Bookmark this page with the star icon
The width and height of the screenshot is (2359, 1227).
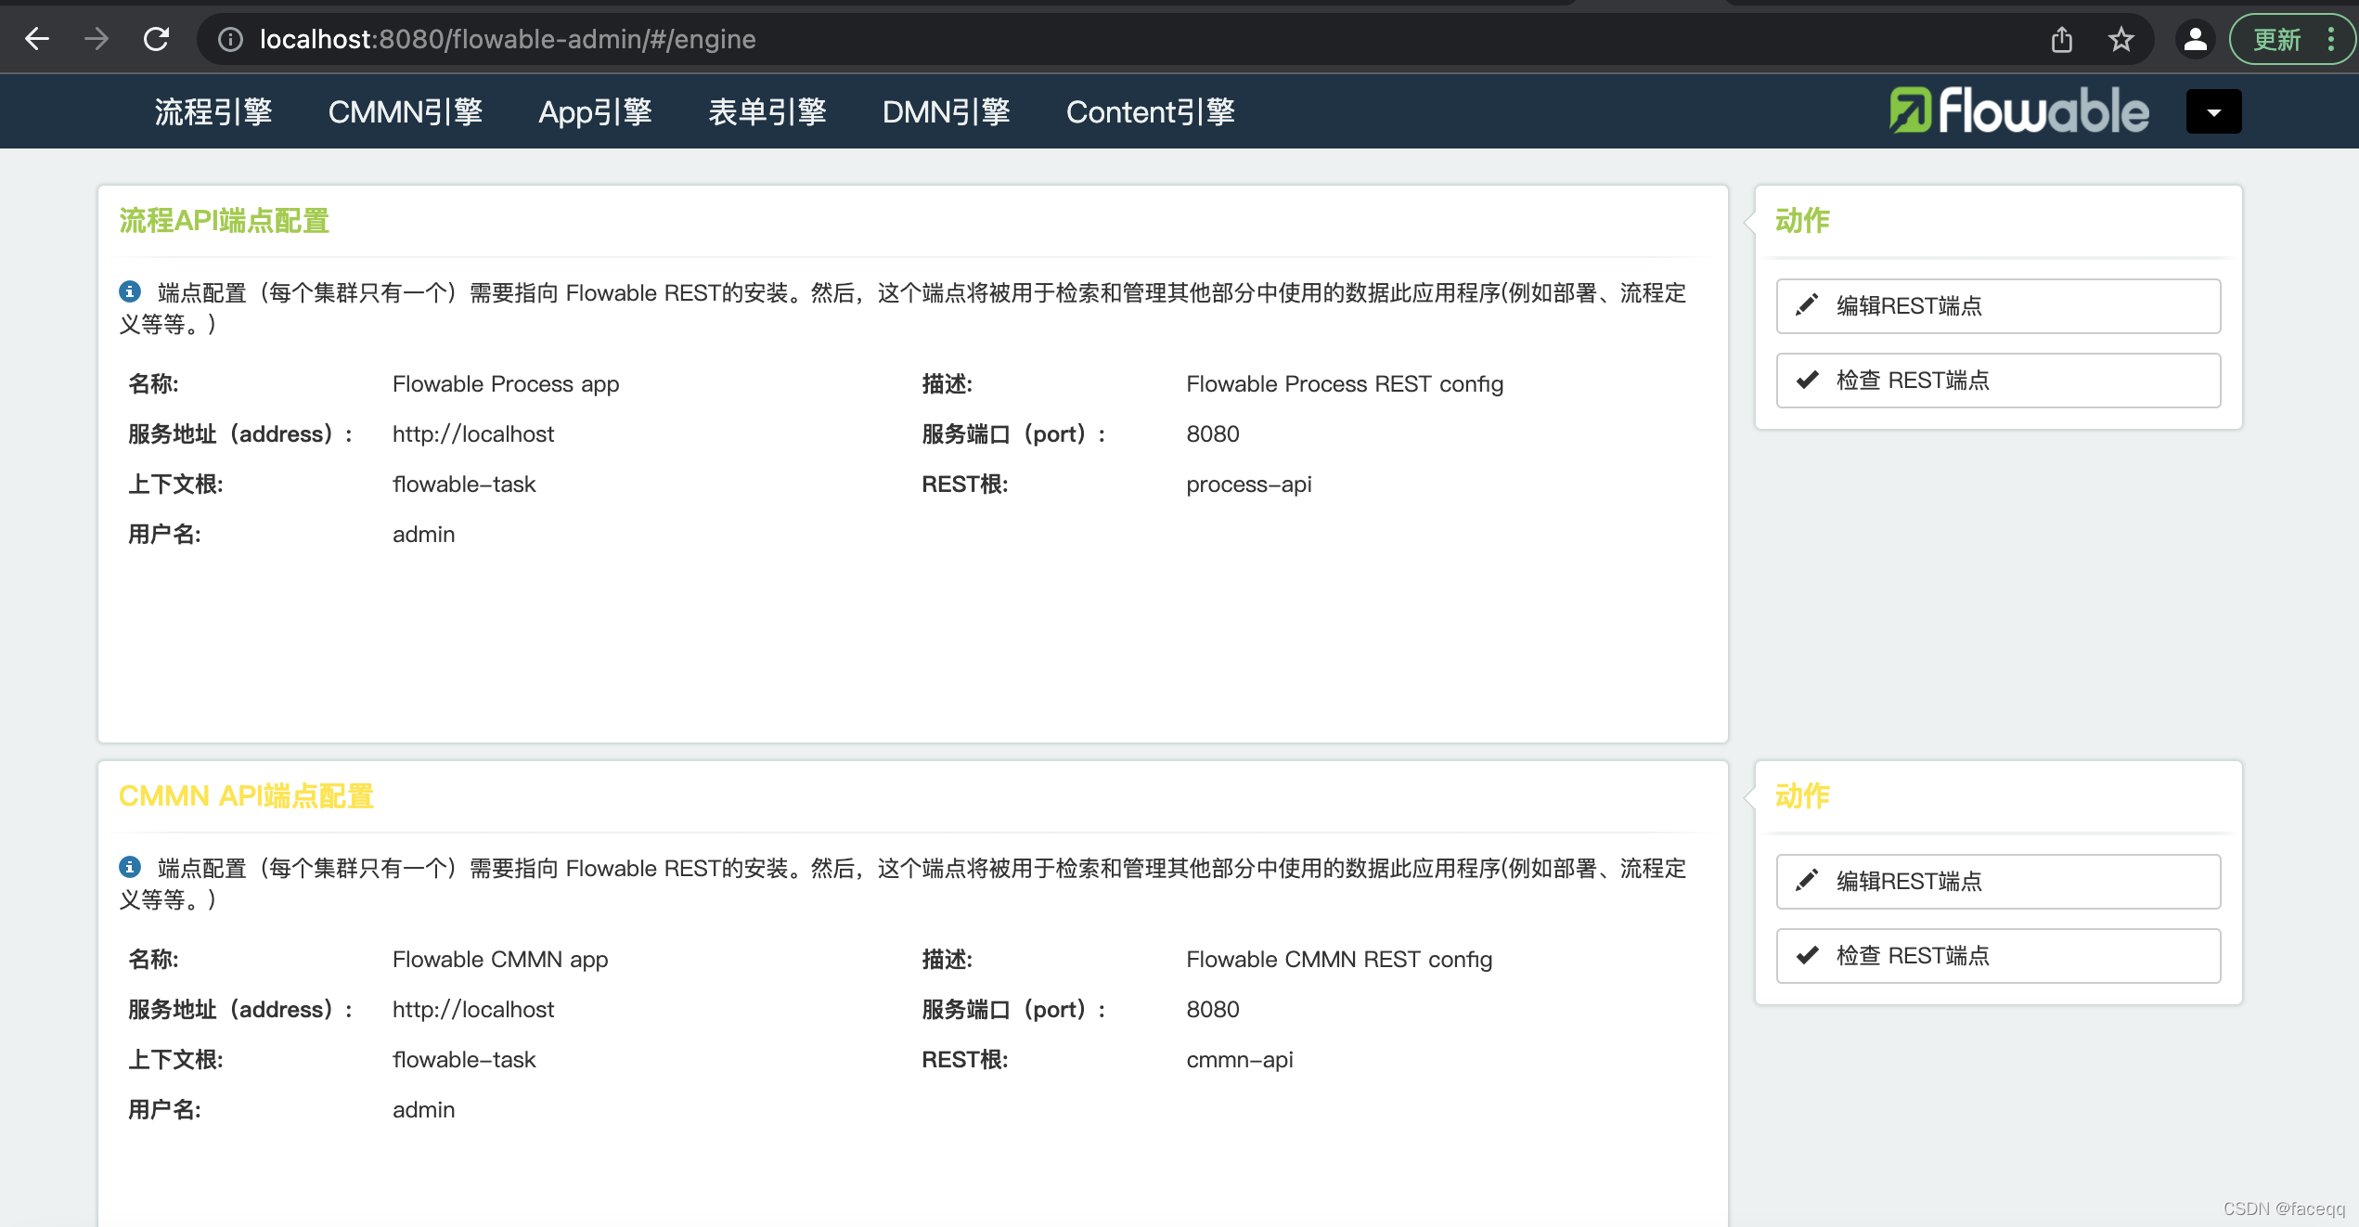click(2121, 39)
